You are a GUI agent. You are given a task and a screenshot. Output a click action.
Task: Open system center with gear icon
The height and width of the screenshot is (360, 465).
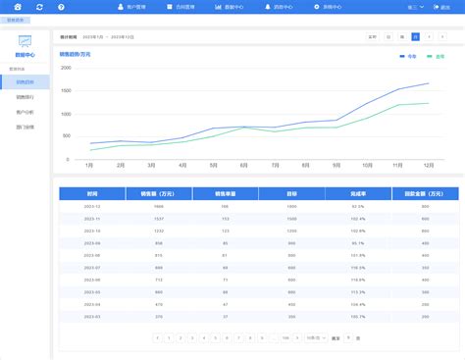tap(328, 7)
